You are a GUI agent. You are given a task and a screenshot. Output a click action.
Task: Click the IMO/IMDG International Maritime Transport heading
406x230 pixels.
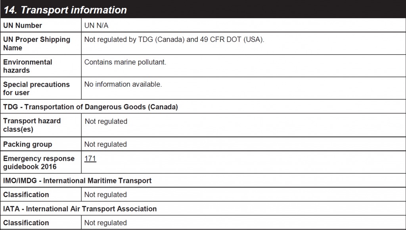(x=77, y=181)
